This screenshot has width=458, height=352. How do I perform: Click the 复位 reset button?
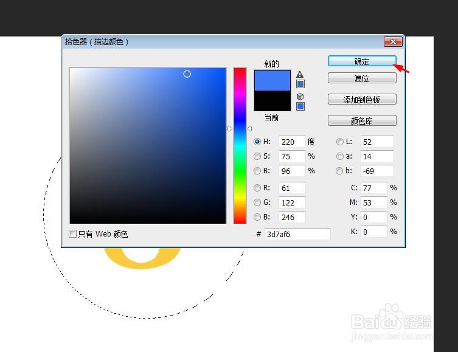click(362, 78)
